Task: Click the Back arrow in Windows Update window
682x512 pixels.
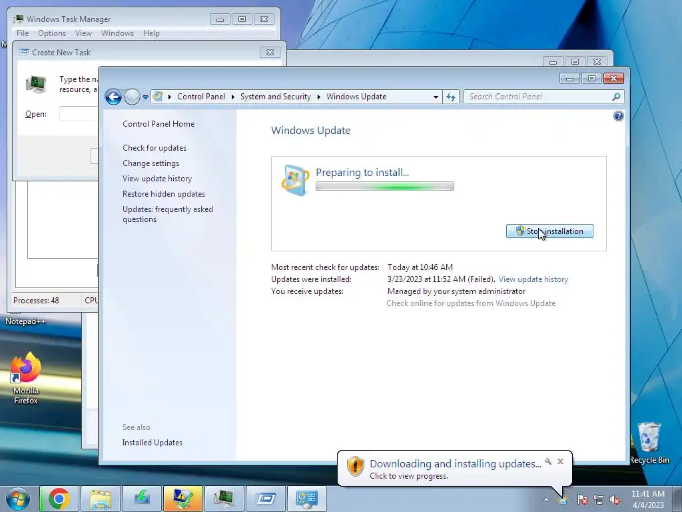Action: pos(113,97)
